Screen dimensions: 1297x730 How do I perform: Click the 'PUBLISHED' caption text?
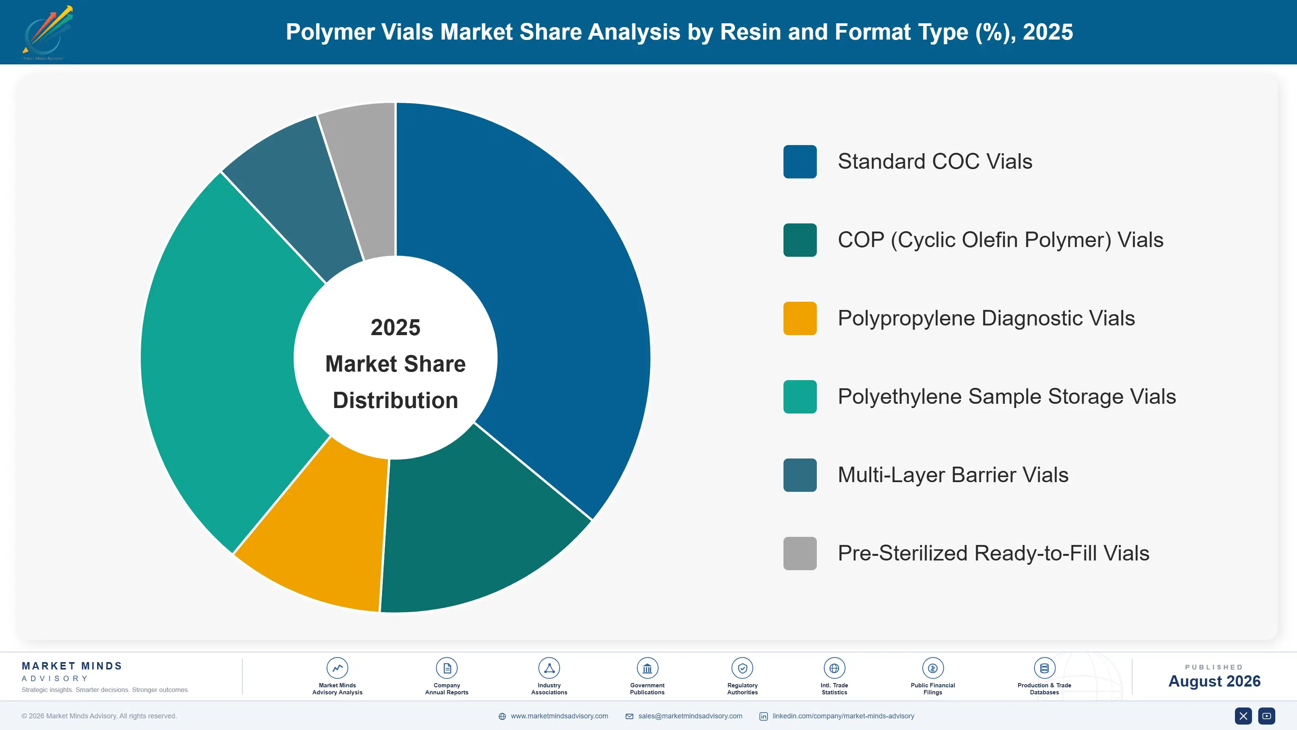1214,667
